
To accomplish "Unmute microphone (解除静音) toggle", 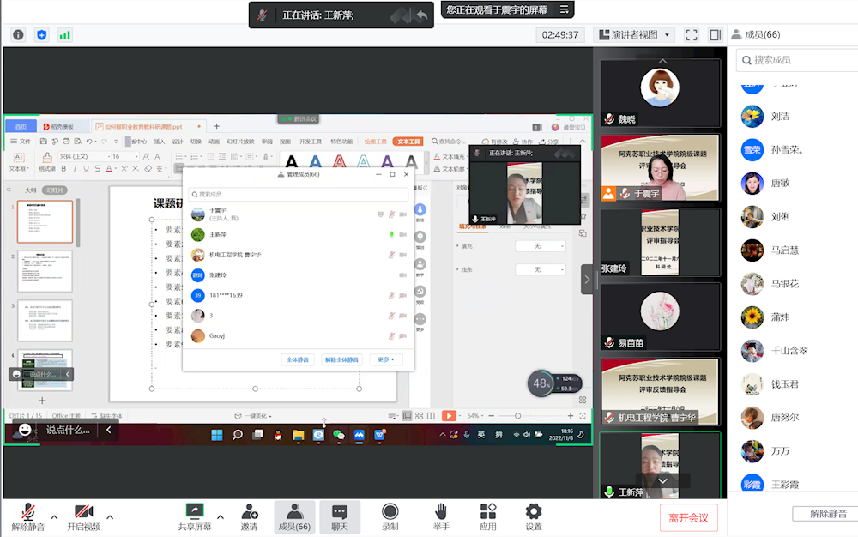I will (x=28, y=516).
